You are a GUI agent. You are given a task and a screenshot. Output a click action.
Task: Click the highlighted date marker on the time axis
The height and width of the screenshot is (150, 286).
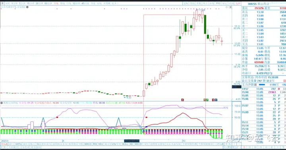click(x=132, y=141)
